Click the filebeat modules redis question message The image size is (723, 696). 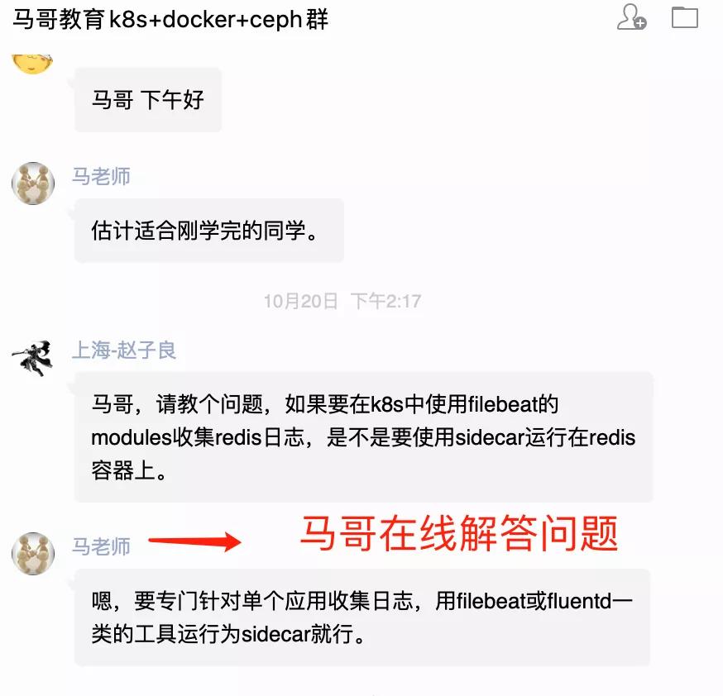(x=363, y=436)
